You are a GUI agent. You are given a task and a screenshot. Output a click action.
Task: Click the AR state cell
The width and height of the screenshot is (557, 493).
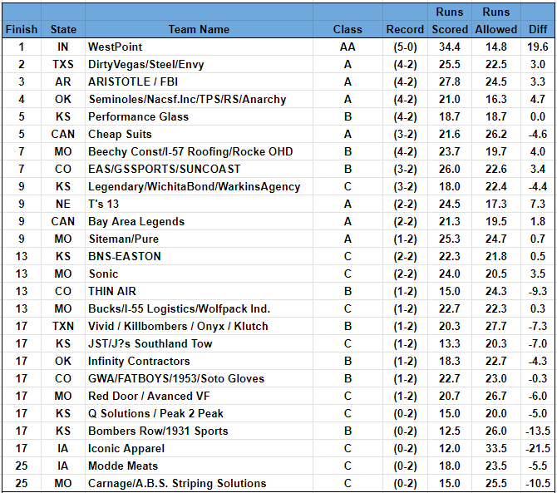(63, 81)
